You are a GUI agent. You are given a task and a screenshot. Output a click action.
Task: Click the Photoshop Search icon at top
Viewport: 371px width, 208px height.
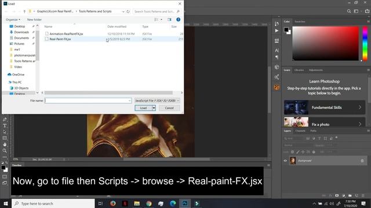[349, 12]
